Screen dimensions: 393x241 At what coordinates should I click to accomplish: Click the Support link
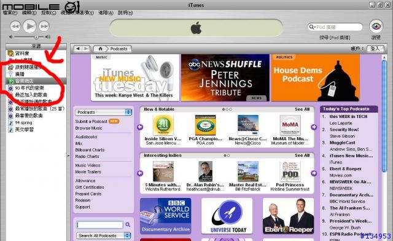click(x=83, y=207)
